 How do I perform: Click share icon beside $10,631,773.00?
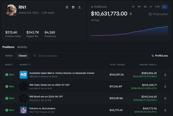(131, 14)
